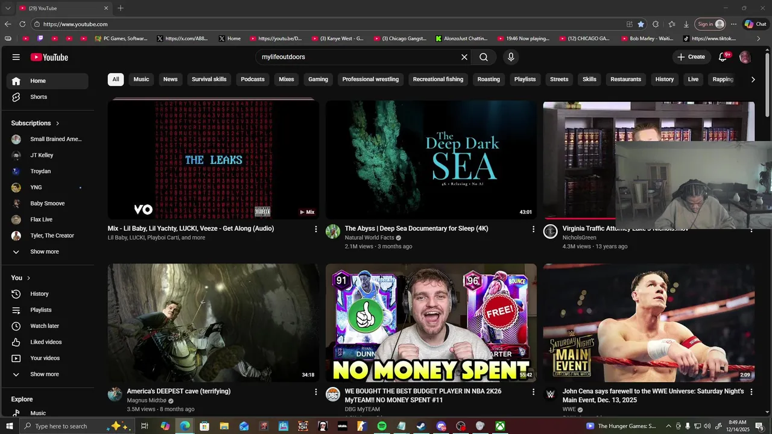Screen dimensions: 772x434
Task: Open the John Cena video thumbnail
Action: (x=648, y=322)
